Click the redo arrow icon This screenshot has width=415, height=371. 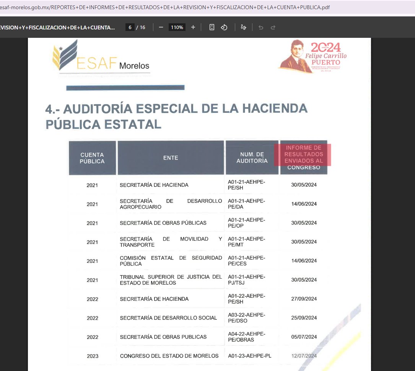273,27
